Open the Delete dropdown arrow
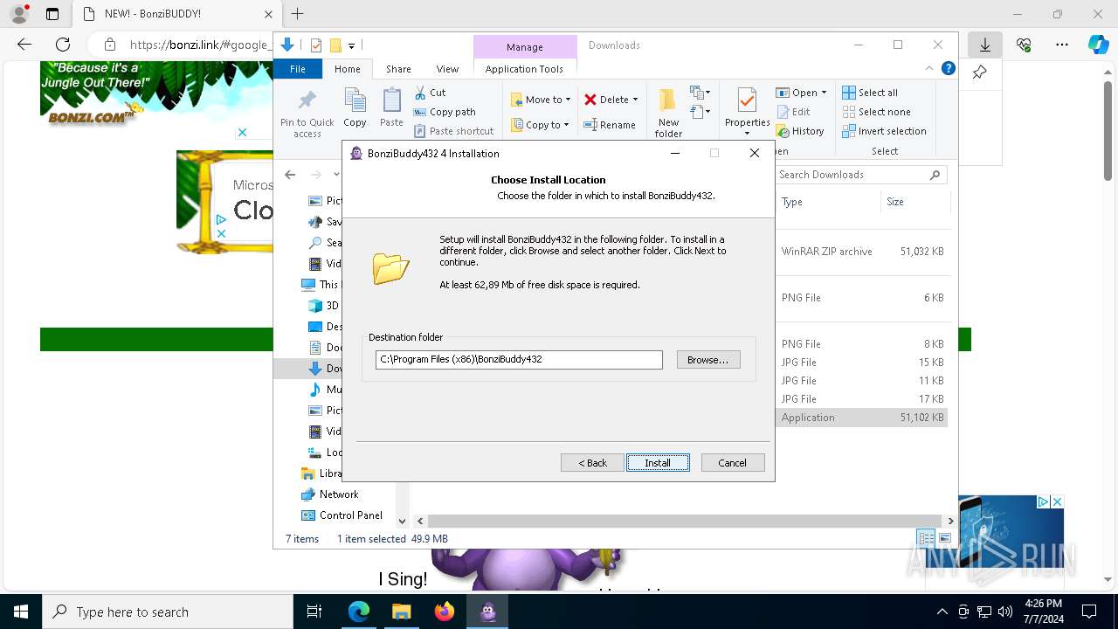1118x629 pixels. tap(635, 100)
